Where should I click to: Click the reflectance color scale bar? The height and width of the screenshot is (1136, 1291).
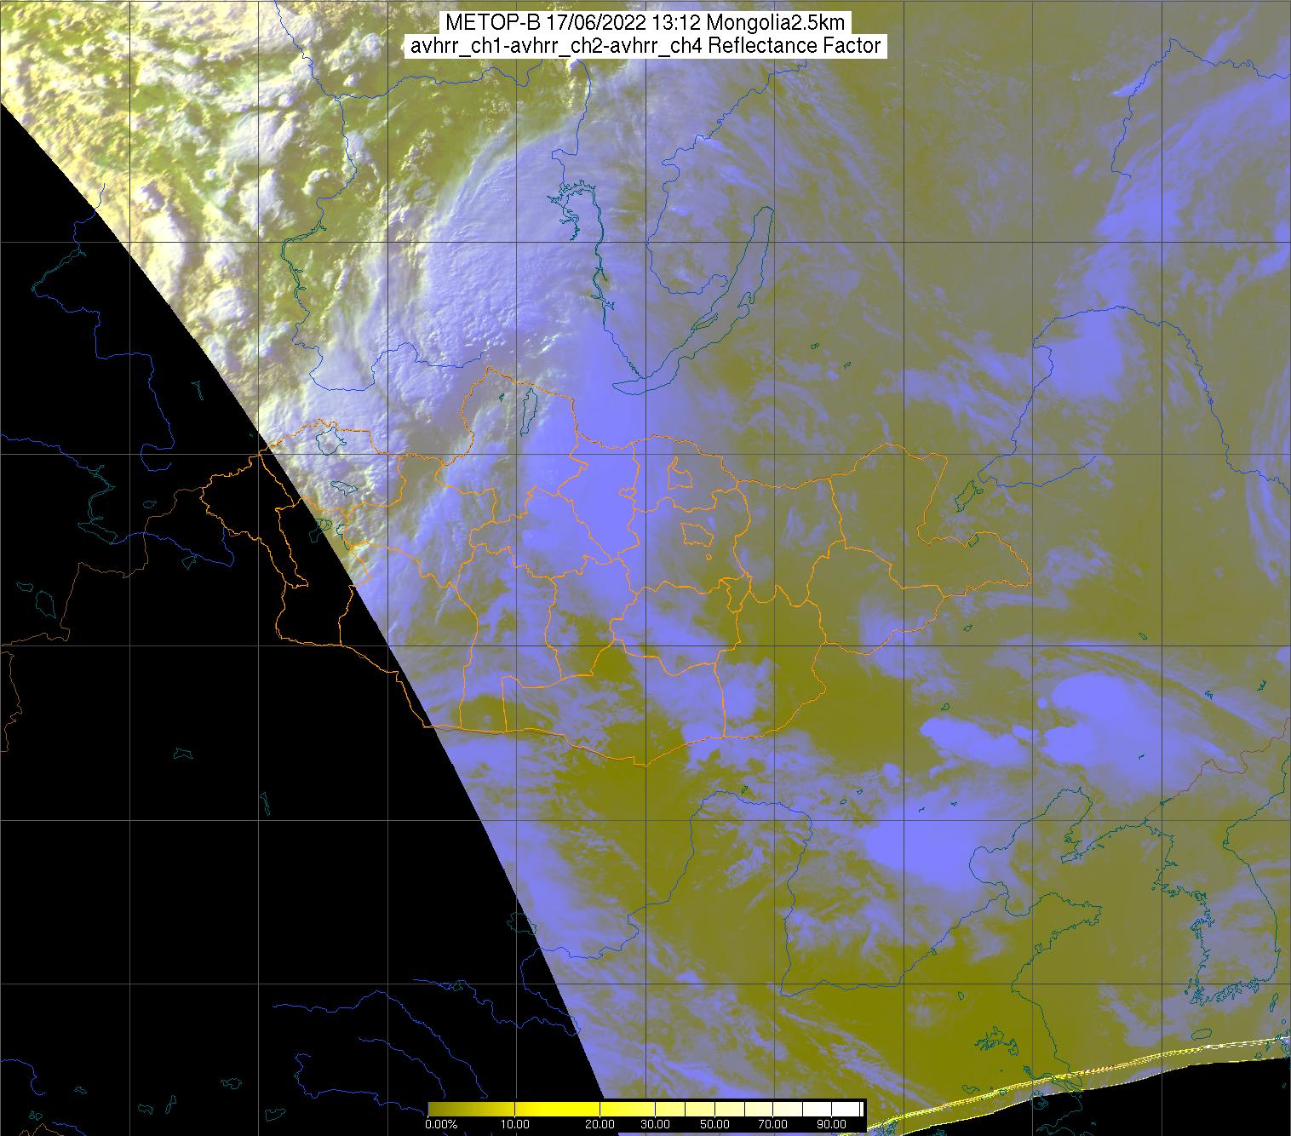(x=645, y=1108)
